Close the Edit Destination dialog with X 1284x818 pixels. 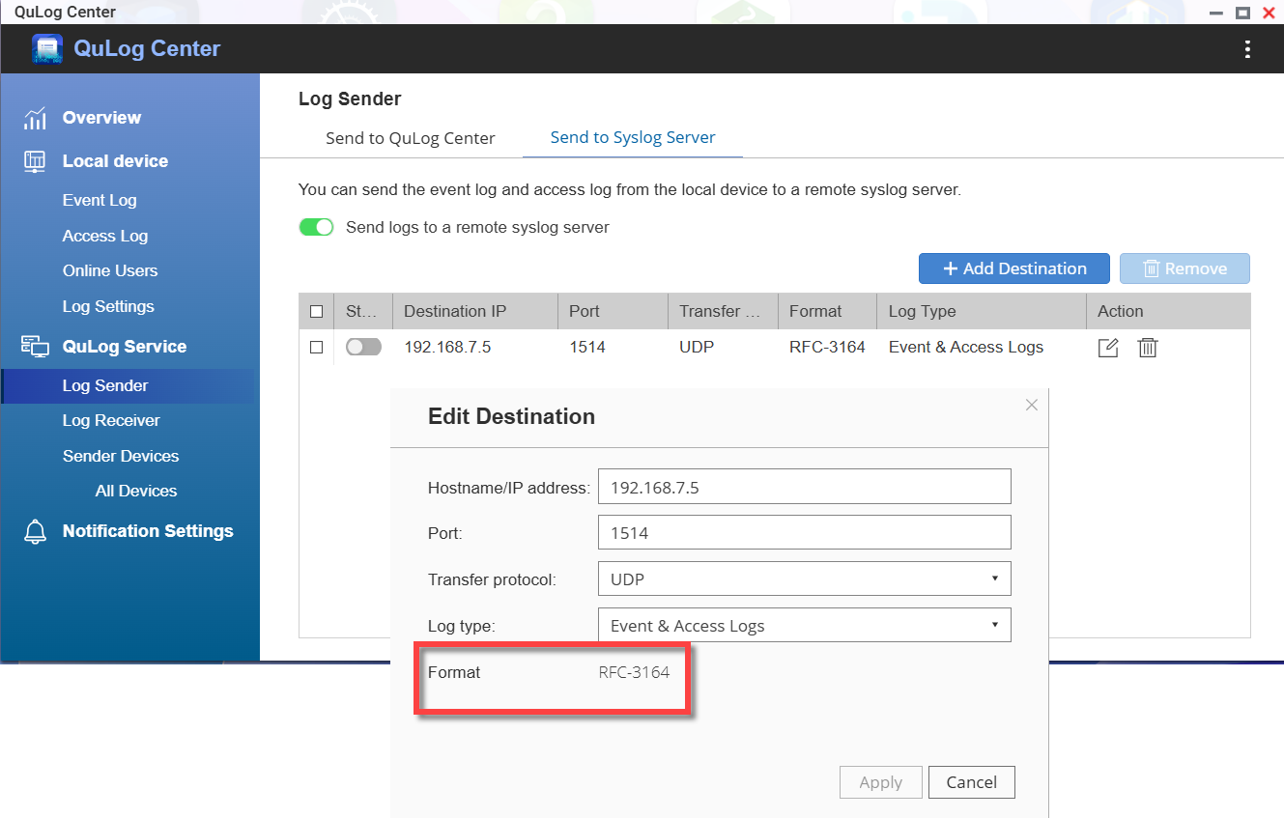(x=1031, y=406)
